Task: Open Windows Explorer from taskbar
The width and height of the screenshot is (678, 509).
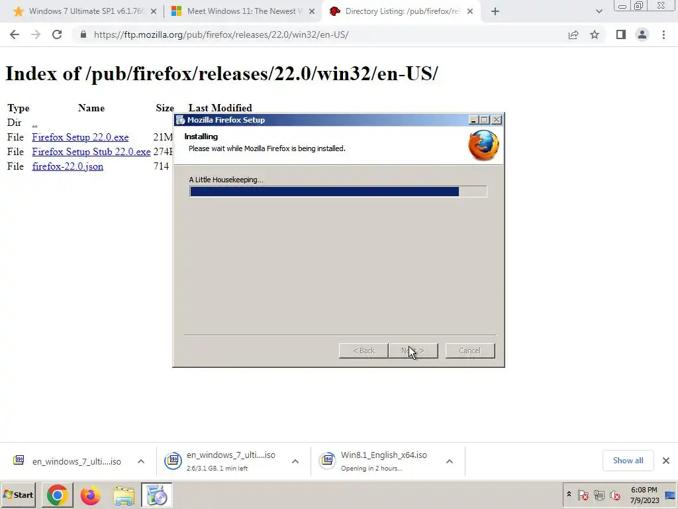Action: [124, 495]
